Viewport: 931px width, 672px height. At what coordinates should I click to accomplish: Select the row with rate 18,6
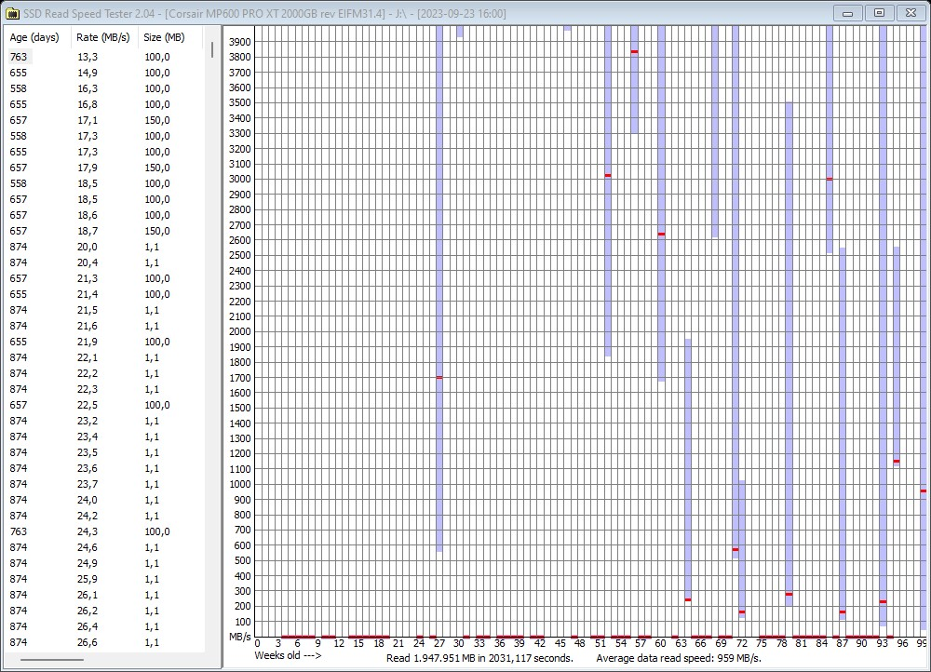[104, 216]
